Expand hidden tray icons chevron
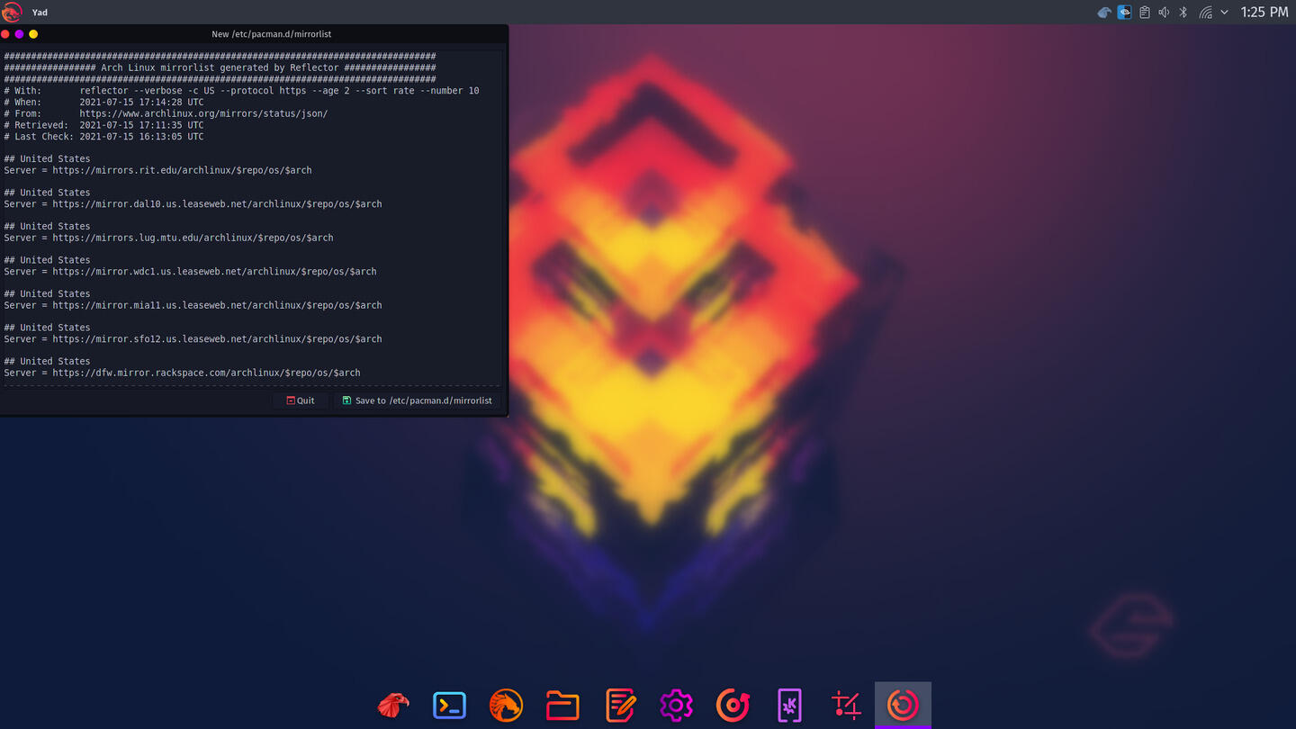The width and height of the screenshot is (1296, 729). coord(1224,13)
